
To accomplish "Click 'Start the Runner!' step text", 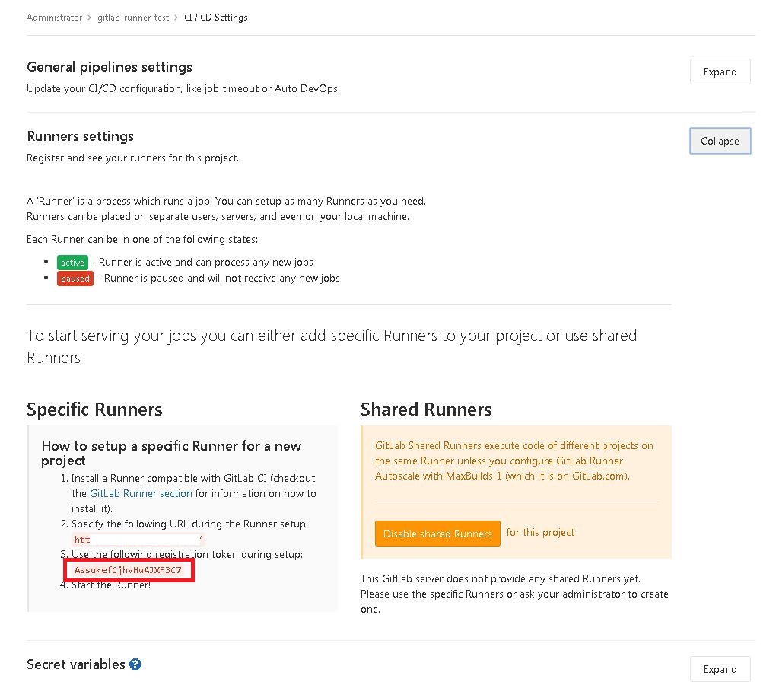I will tap(111, 585).
